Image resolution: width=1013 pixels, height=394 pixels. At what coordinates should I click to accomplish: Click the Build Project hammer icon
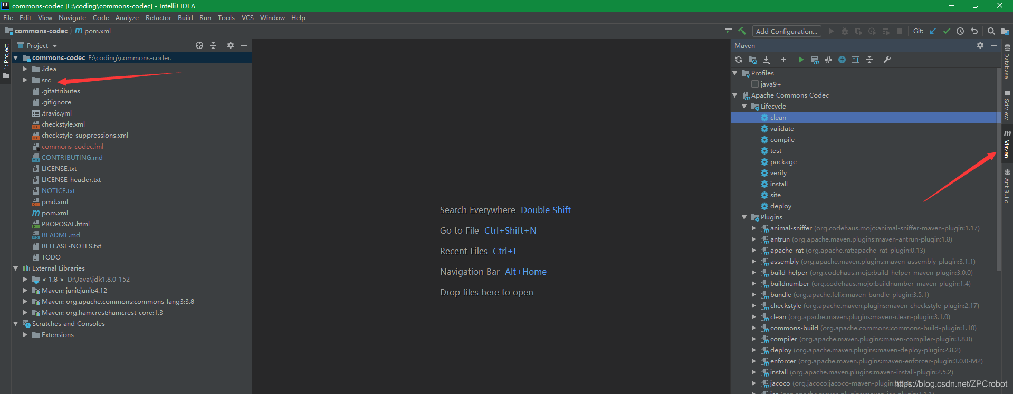(x=742, y=31)
